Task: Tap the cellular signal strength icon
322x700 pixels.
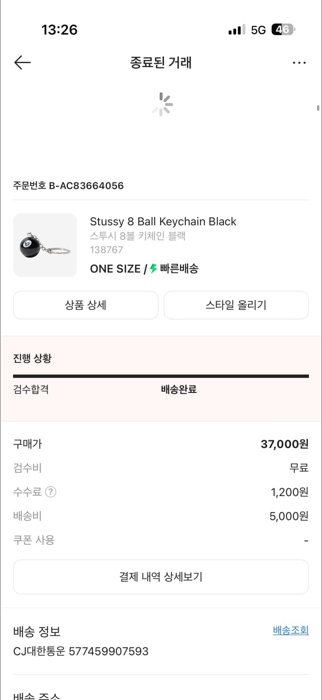Action: click(x=235, y=29)
